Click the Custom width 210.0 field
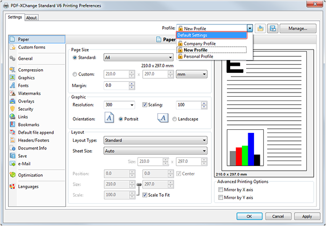 117,74
